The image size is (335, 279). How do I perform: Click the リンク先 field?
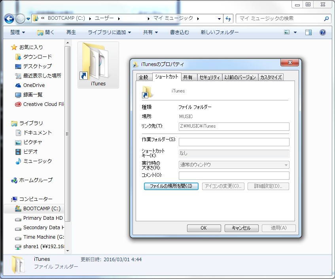coord(234,126)
